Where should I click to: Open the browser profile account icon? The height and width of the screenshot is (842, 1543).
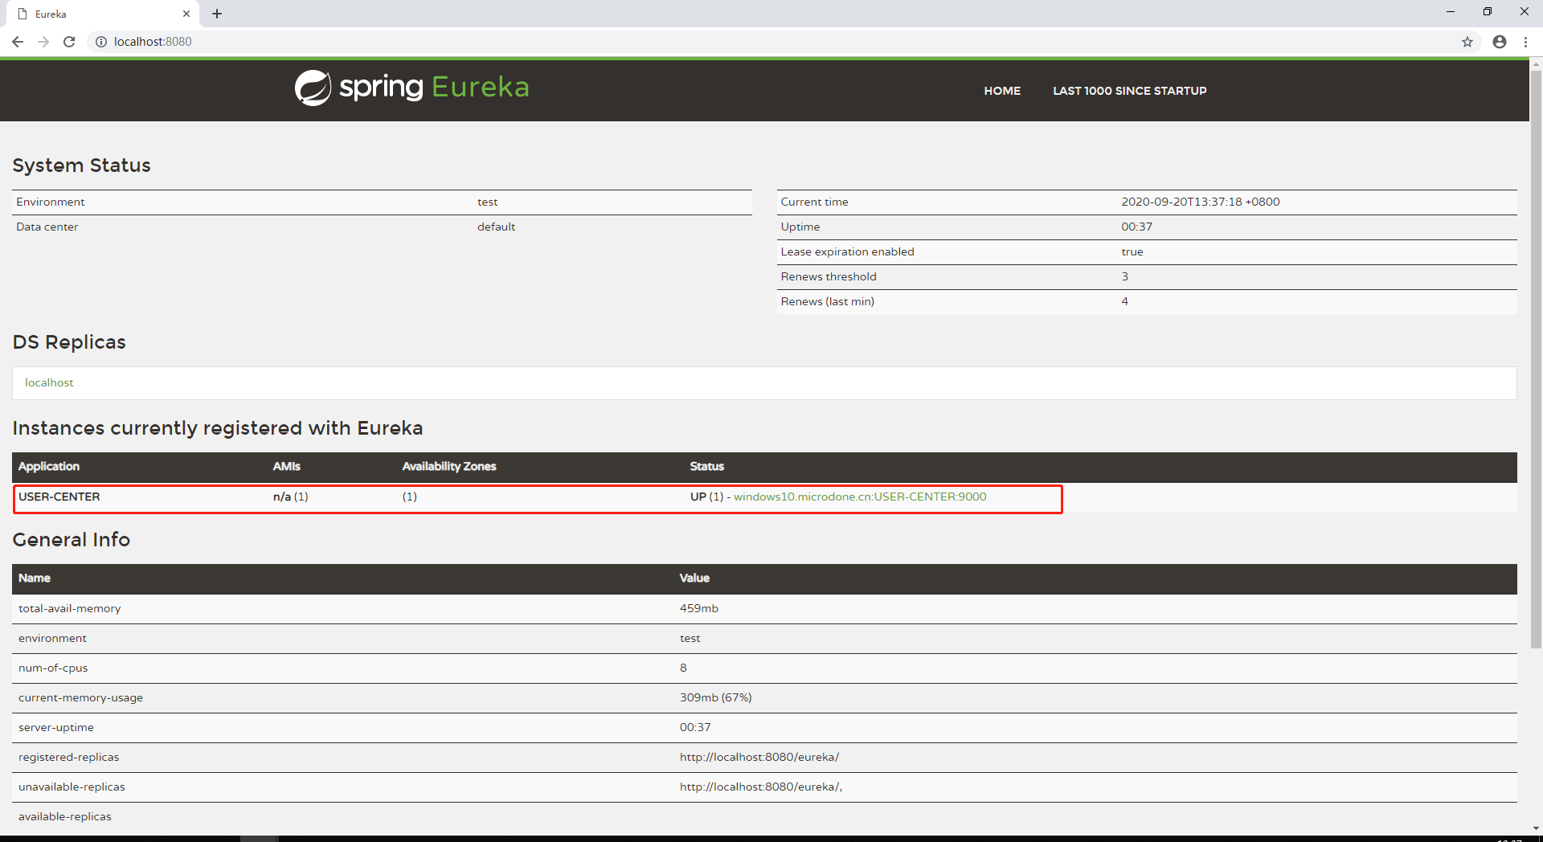[1500, 42]
